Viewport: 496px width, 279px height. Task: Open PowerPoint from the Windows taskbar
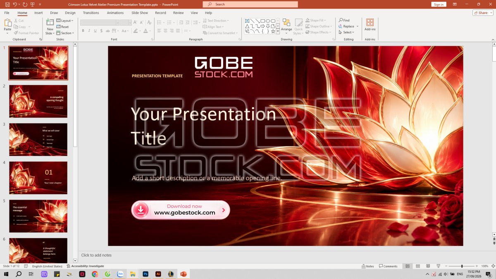click(x=183, y=274)
